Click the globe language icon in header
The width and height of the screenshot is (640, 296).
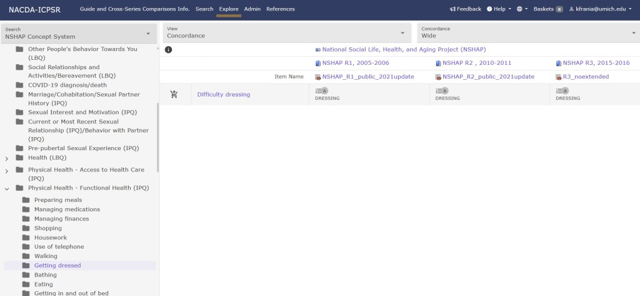[x=520, y=9]
